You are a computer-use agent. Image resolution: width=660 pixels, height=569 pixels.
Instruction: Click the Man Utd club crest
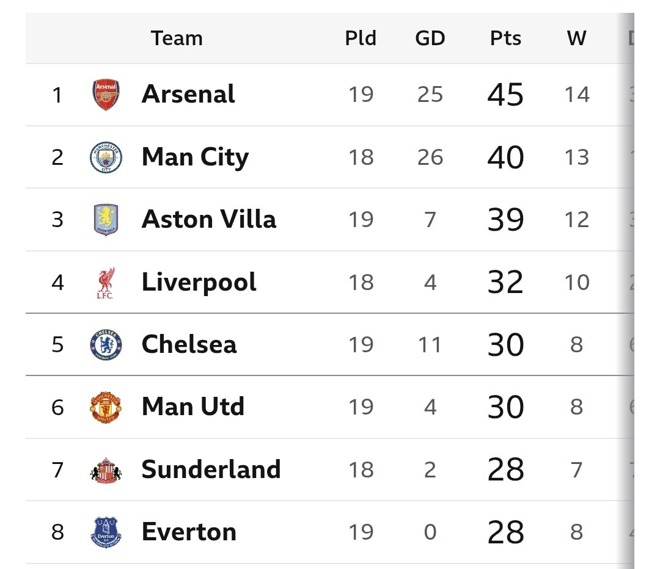coord(106,407)
